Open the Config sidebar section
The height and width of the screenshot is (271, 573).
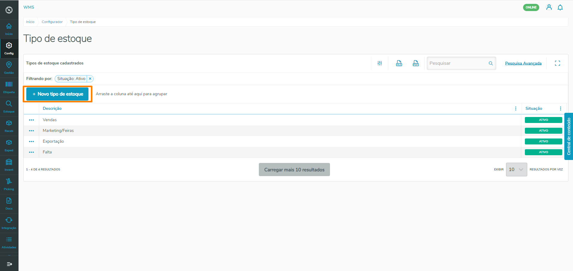coord(9,49)
